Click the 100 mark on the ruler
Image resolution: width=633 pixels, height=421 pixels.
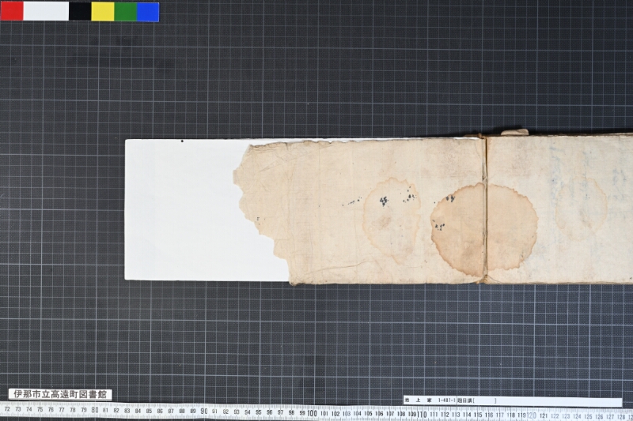[312, 413]
